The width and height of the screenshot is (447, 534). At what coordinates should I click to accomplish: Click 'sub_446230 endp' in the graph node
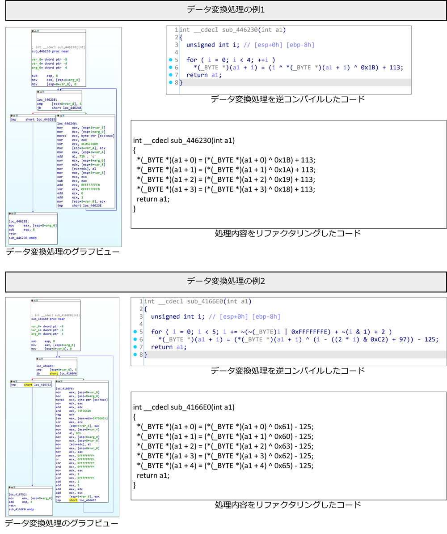point(23,238)
